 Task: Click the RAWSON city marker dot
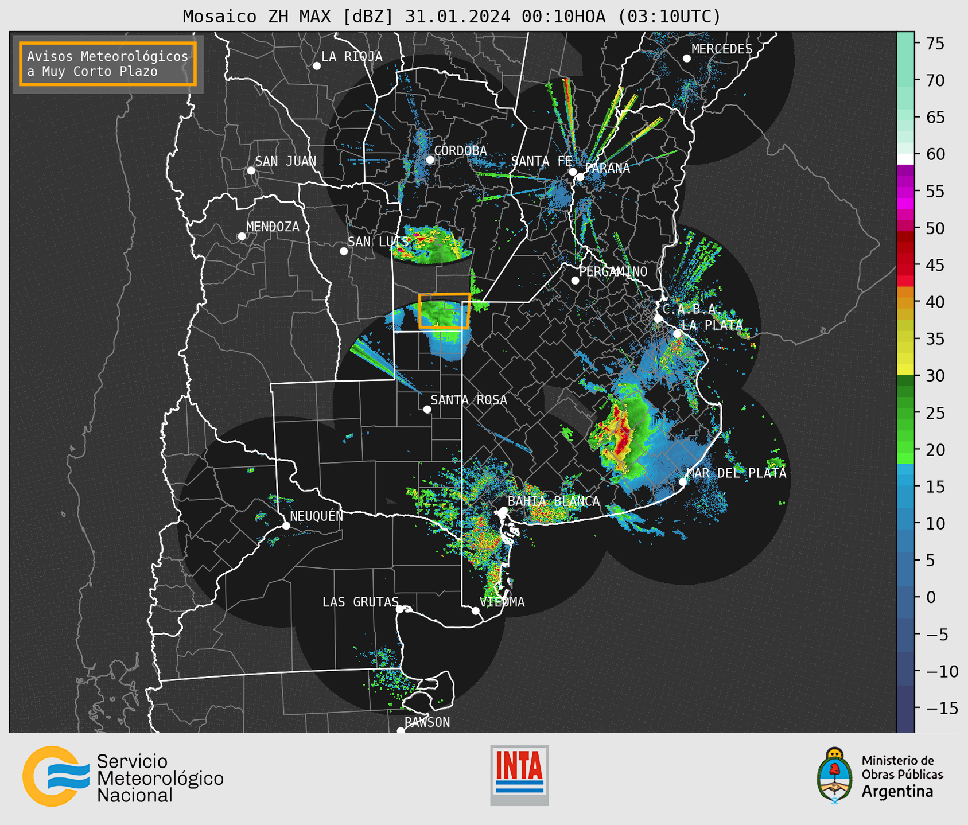coord(401,730)
